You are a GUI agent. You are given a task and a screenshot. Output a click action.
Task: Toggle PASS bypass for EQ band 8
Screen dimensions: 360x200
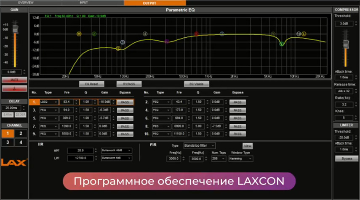click(x=237, y=126)
